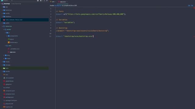Image resolution: width=195 pixels, height=109 pixels.
Task: Click the node_modules red folder icon
Action: tap(4, 20)
